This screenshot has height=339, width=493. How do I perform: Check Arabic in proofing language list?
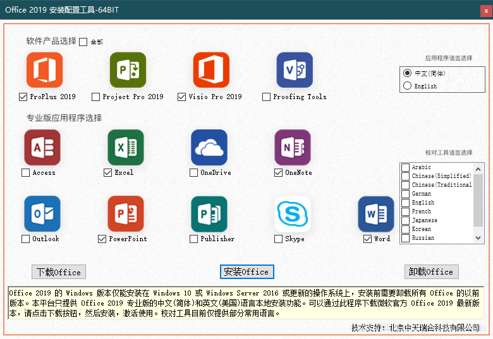tap(406, 167)
